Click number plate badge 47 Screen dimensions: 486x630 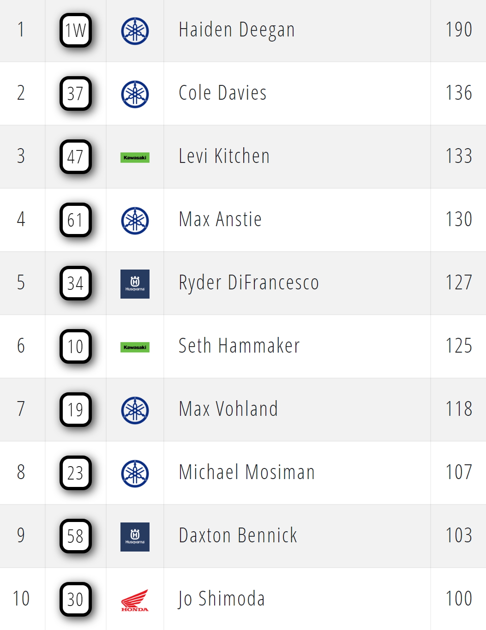(76, 157)
